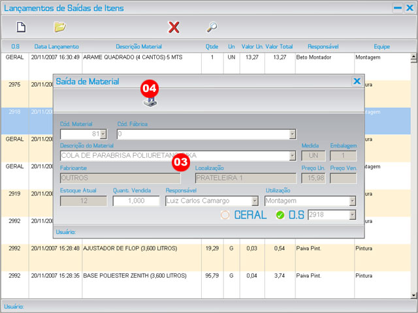Click the Quant. Vendida input field
The width and height of the screenshot is (418, 313).
[x=136, y=201]
